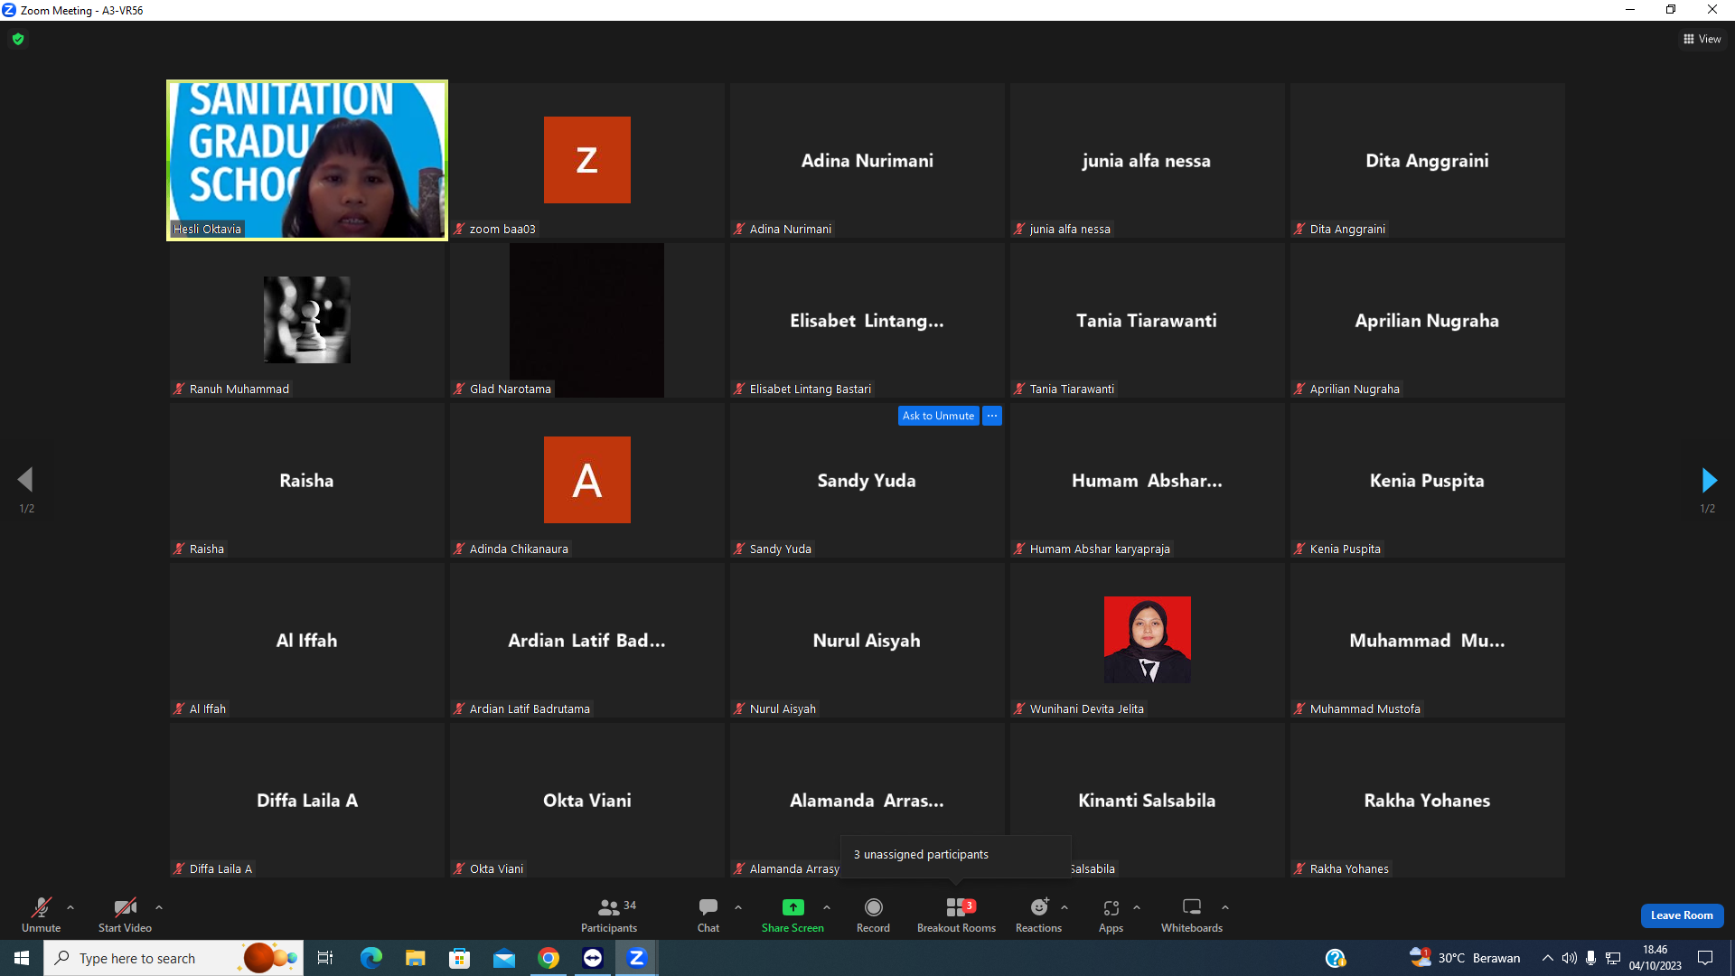Click 3 unassigned participants tooltip
Screen dimensions: 1735x976
[955, 855]
